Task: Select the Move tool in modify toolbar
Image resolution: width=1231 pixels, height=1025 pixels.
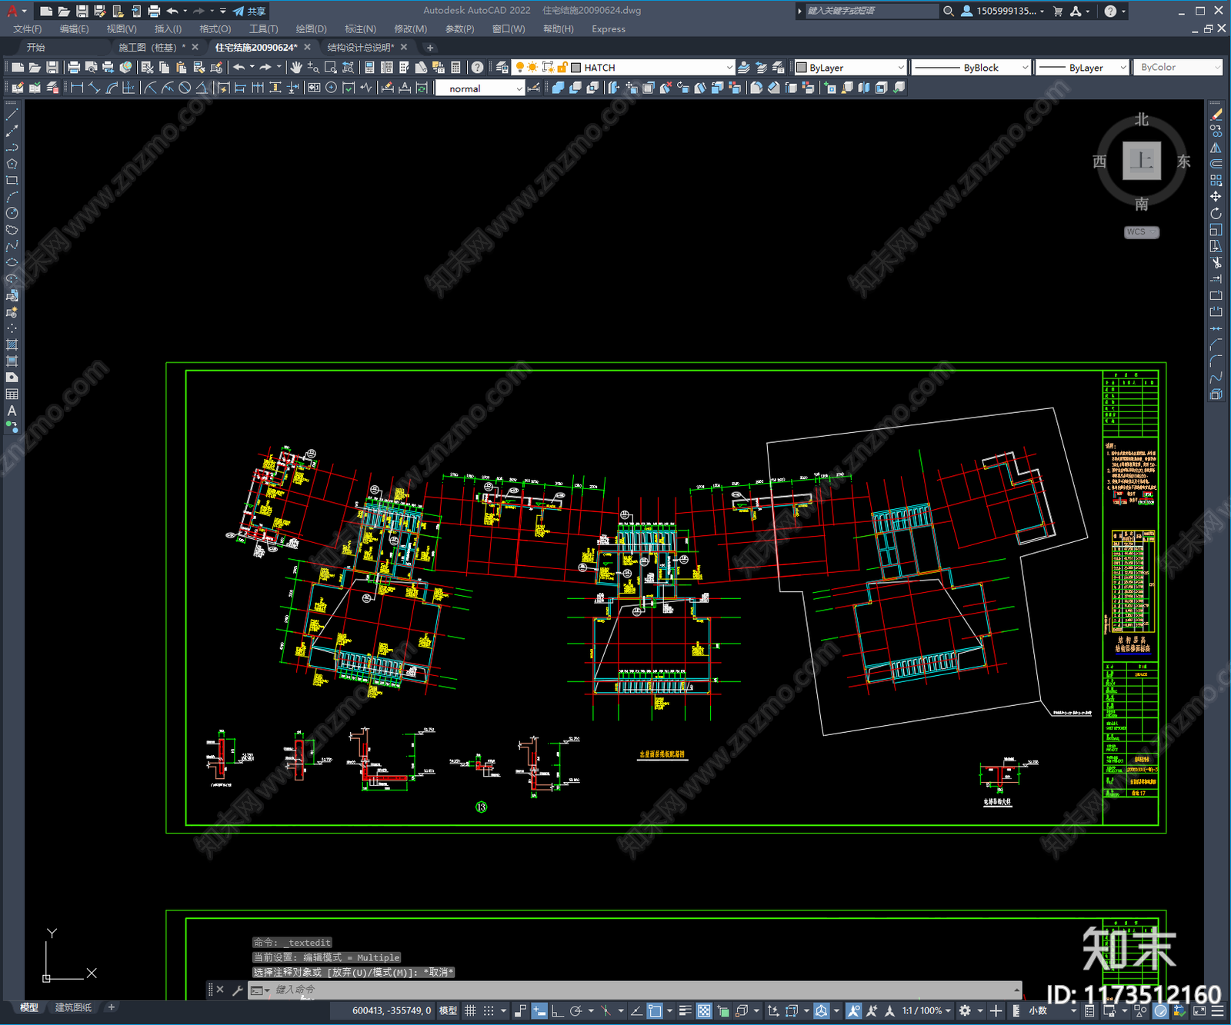Action: pyautogui.click(x=1216, y=197)
